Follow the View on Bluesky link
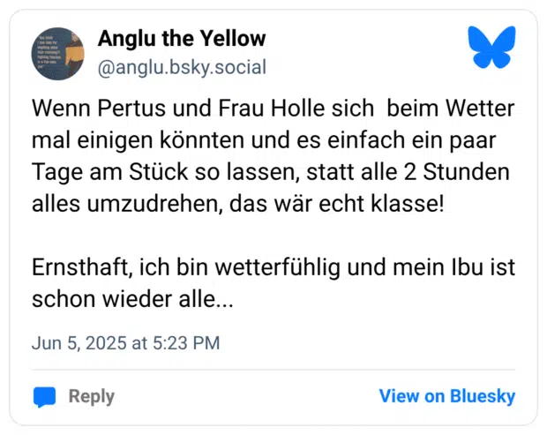The width and height of the screenshot is (547, 435). pyautogui.click(x=446, y=396)
